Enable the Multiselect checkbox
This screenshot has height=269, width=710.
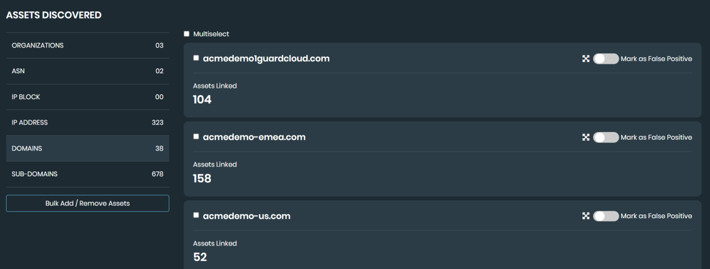point(187,34)
